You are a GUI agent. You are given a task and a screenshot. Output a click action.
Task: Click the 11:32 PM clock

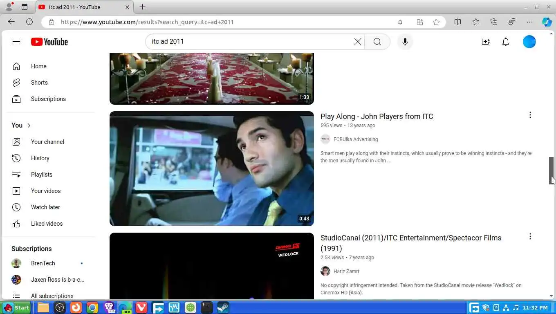tap(535, 307)
